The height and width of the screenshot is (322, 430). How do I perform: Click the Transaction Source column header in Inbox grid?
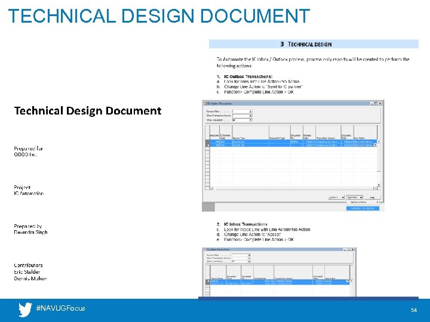[293, 272]
